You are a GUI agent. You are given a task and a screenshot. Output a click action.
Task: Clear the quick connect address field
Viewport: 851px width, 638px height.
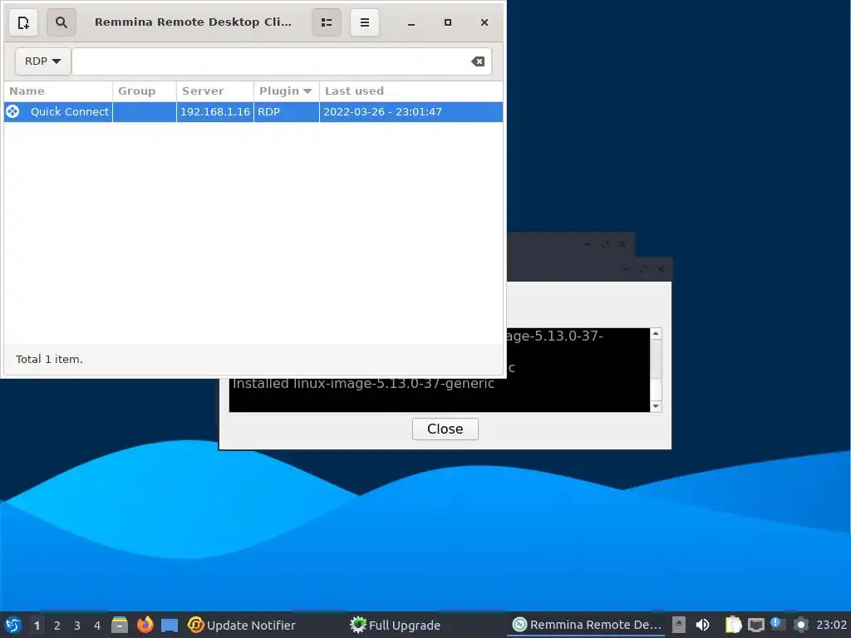pos(478,61)
